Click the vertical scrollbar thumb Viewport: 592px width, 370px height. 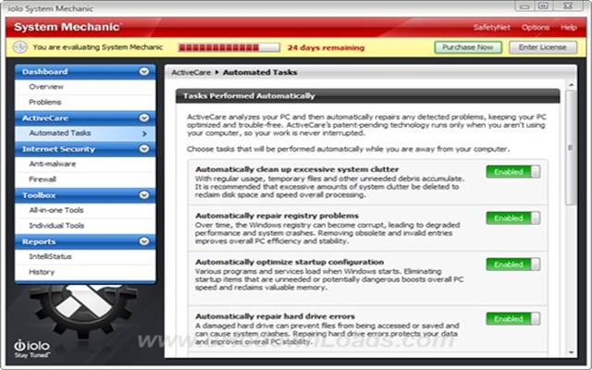coord(571,147)
